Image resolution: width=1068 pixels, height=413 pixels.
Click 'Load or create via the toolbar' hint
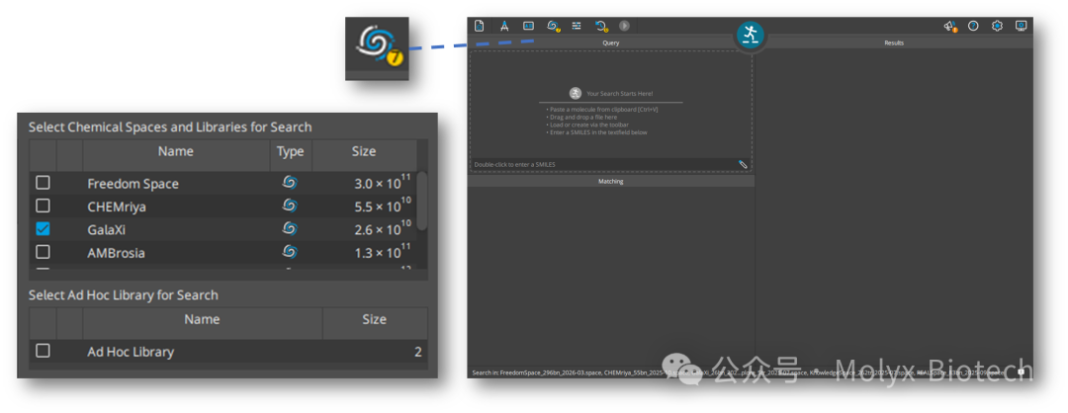pyautogui.click(x=587, y=124)
